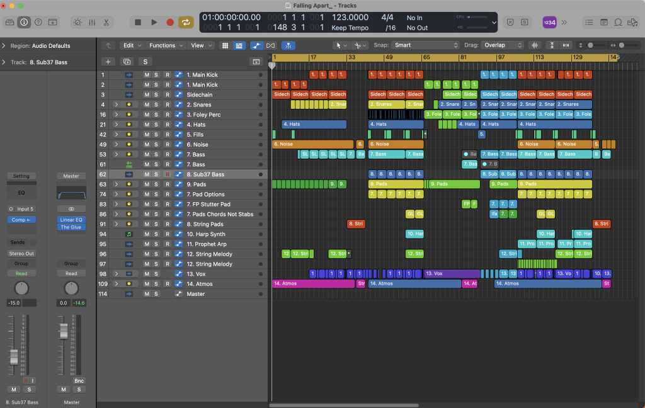Click the Bnc button on Master strip
The image size is (645, 408).
[79, 381]
